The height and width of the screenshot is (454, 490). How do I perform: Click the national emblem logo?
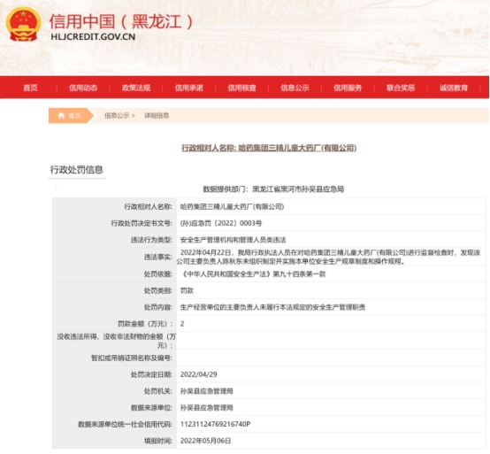pyautogui.click(x=23, y=25)
